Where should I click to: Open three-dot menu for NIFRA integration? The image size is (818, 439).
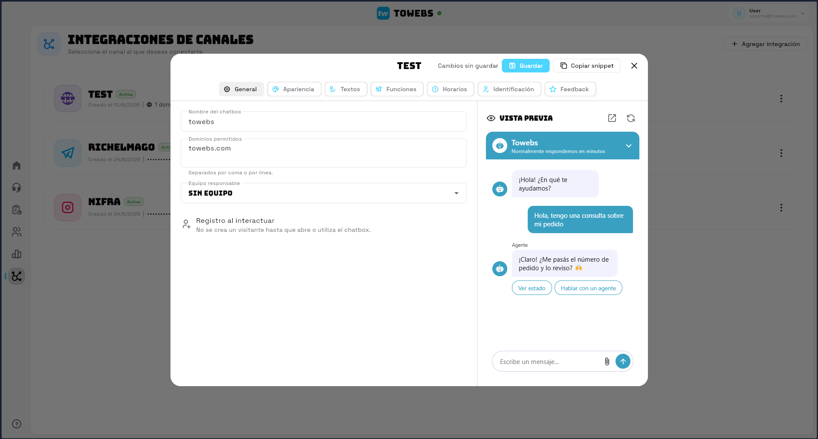tap(781, 208)
